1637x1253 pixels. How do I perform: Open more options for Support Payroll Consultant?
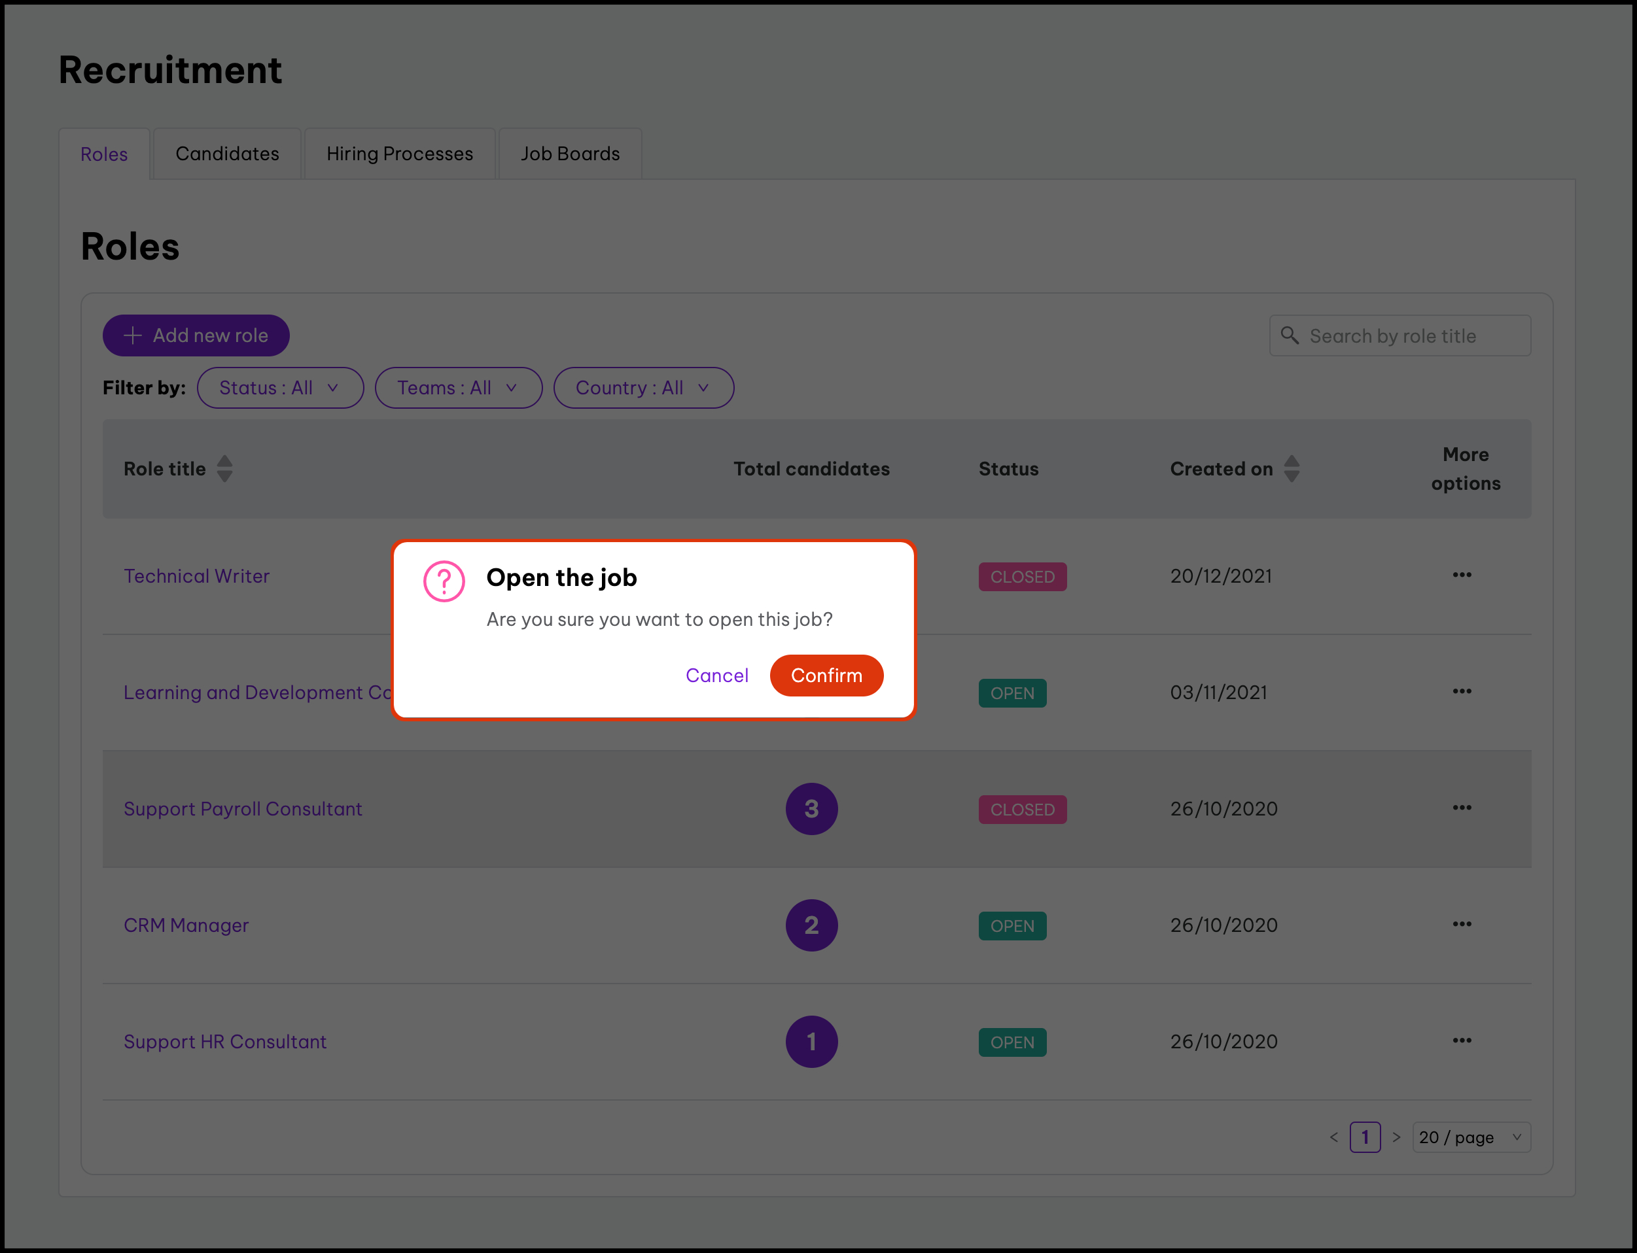tap(1461, 808)
